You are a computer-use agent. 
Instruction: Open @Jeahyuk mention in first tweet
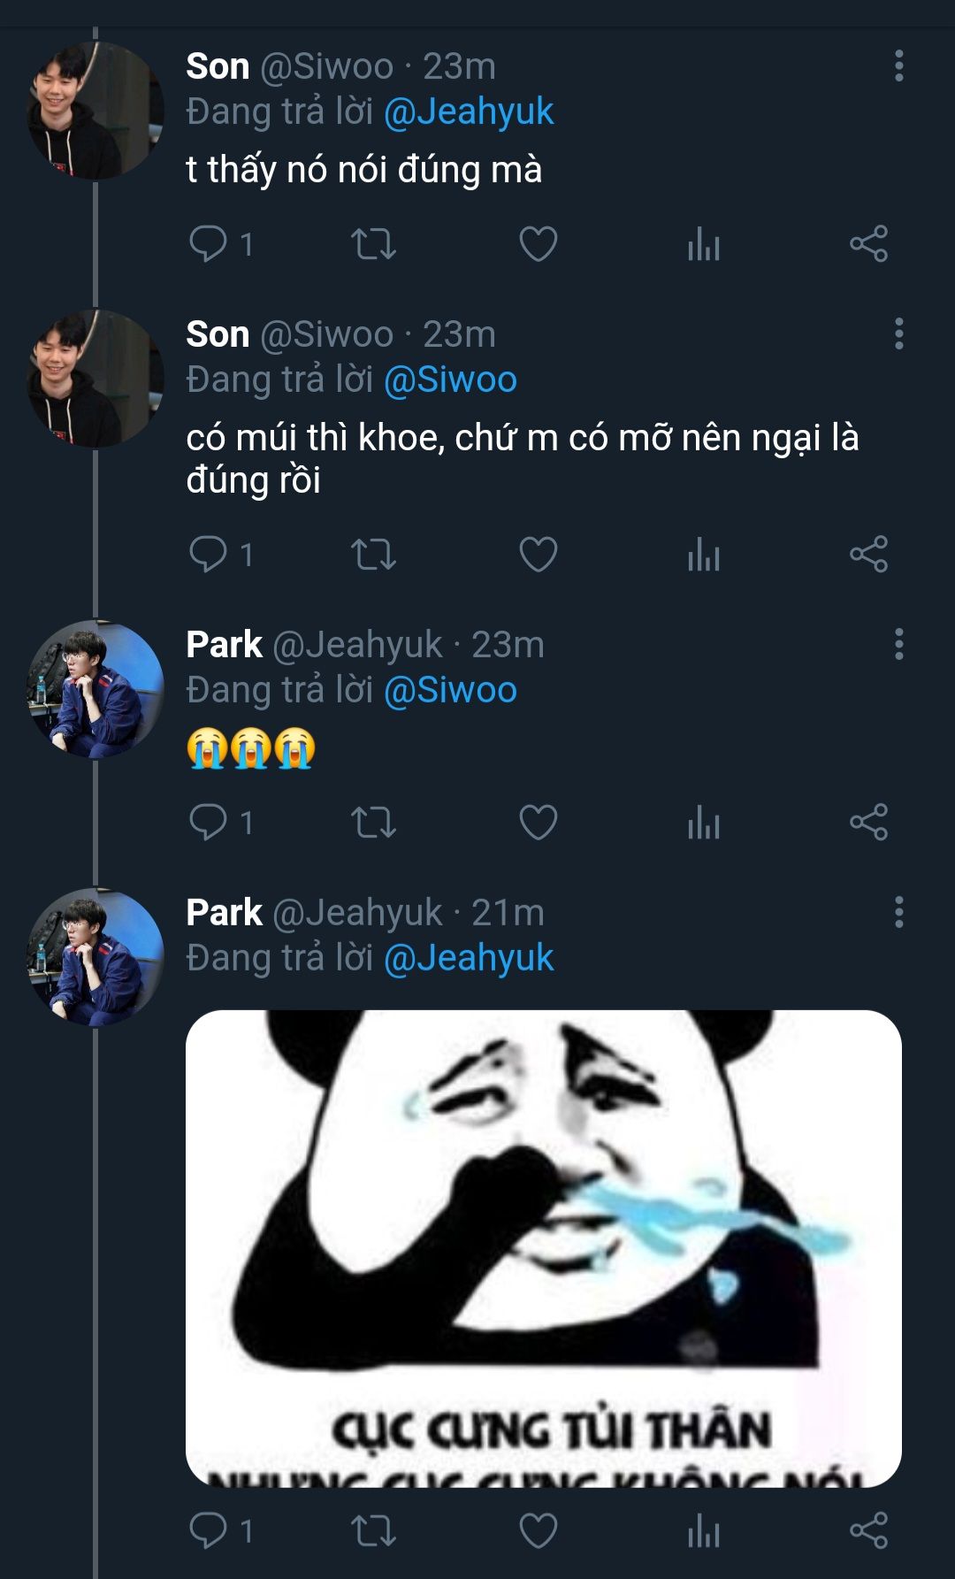(469, 112)
